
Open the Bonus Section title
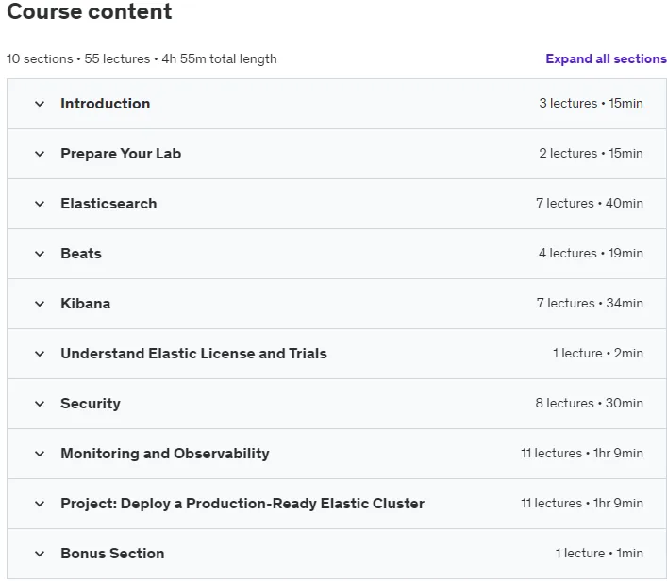pos(112,554)
